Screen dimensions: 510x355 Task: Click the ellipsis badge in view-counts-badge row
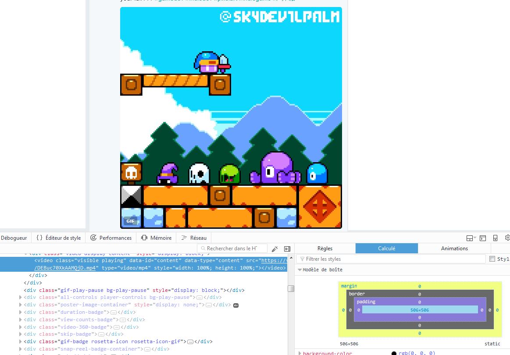coord(123,320)
